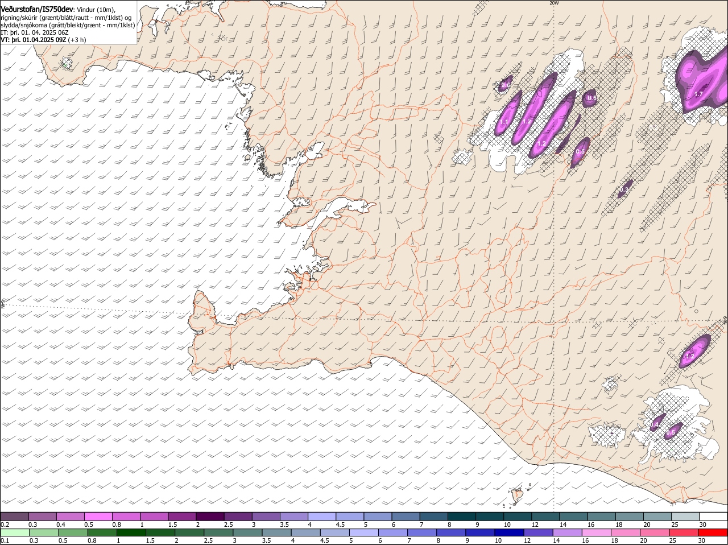Click the deep blue 10–12 swatch in lower legend
The image size is (728, 545).
tap(509, 533)
